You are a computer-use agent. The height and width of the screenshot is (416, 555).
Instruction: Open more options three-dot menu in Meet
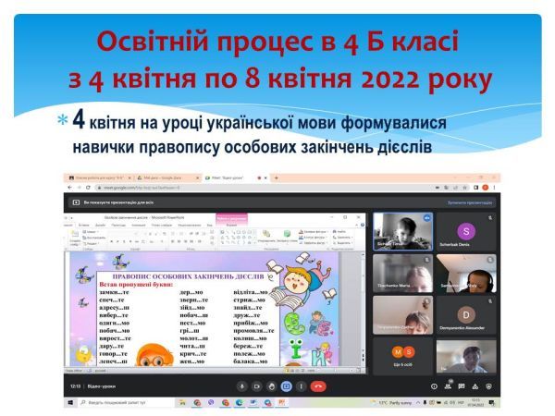(302, 386)
